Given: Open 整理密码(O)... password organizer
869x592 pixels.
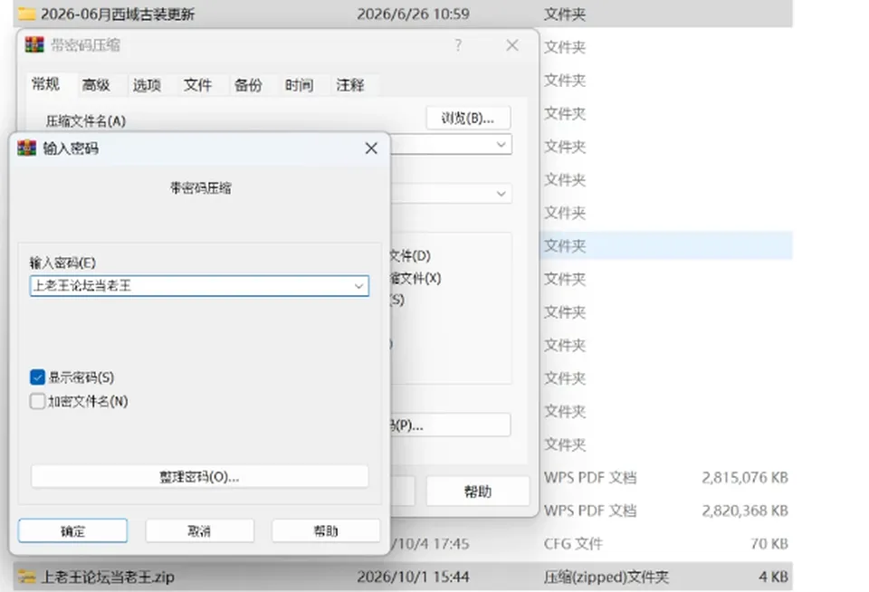Looking at the screenshot, I should (199, 477).
